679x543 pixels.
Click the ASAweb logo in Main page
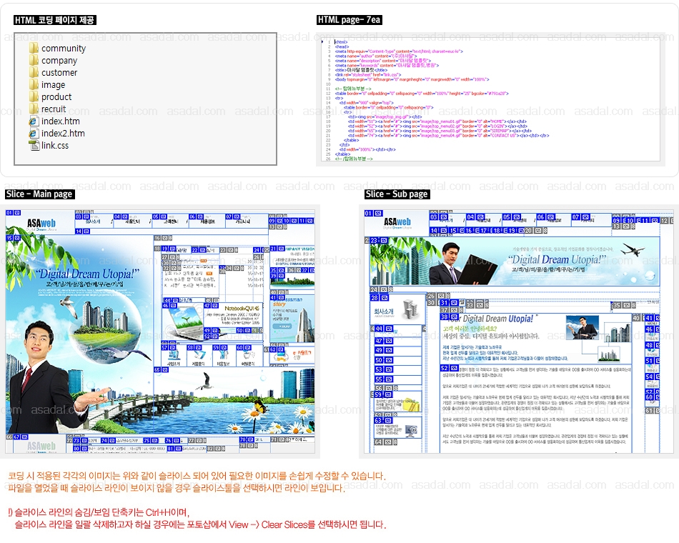[41, 223]
